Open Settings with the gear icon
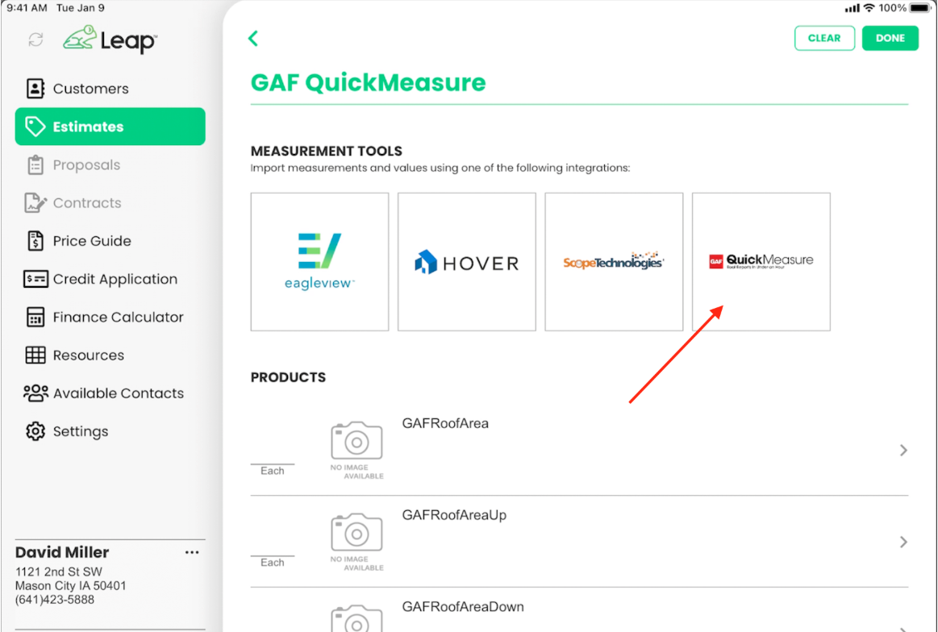 point(35,430)
